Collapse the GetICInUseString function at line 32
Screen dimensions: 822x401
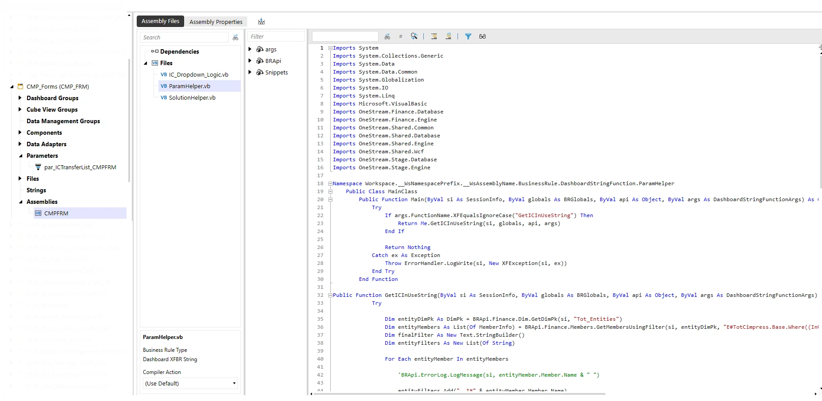coord(330,295)
